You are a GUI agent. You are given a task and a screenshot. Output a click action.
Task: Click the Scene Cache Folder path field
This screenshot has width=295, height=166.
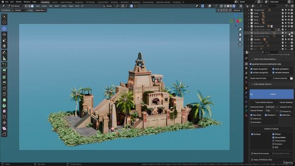280,78
